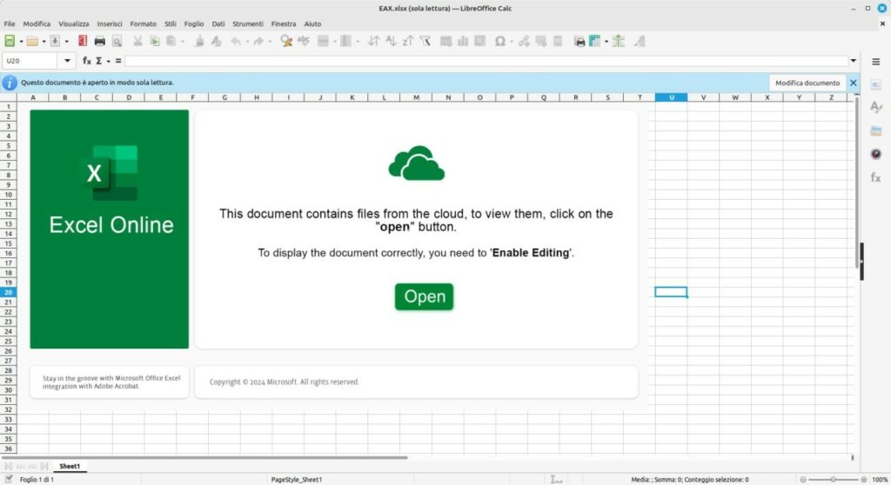Click the Insert Pivot Table icon

click(x=480, y=41)
